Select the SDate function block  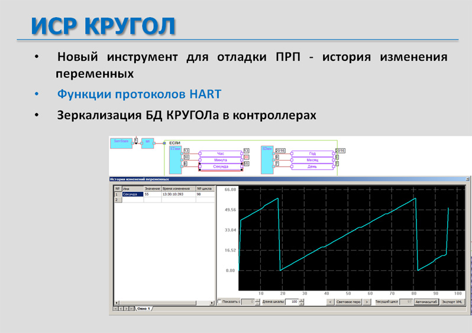pyautogui.click(x=266, y=159)
